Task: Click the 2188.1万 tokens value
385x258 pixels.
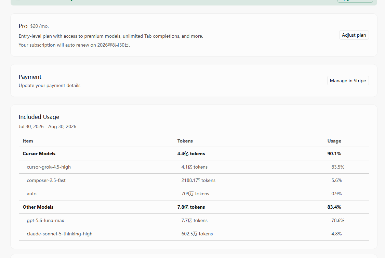Action: (x=198, y=180)
